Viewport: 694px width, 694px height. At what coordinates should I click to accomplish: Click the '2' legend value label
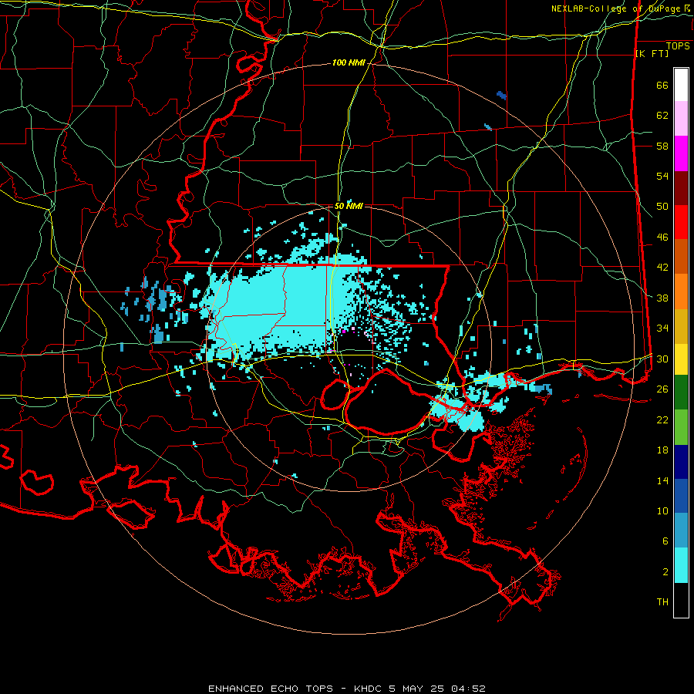(x=665, y=572)
